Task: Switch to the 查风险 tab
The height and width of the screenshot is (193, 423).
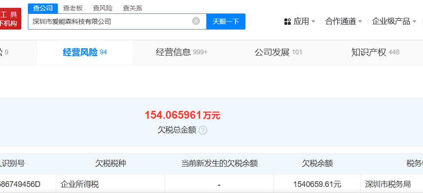Action: pyautogui.click(x=103, y=8)
